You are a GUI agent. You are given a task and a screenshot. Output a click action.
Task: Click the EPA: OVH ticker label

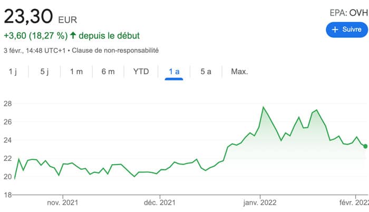coord(347,12)
